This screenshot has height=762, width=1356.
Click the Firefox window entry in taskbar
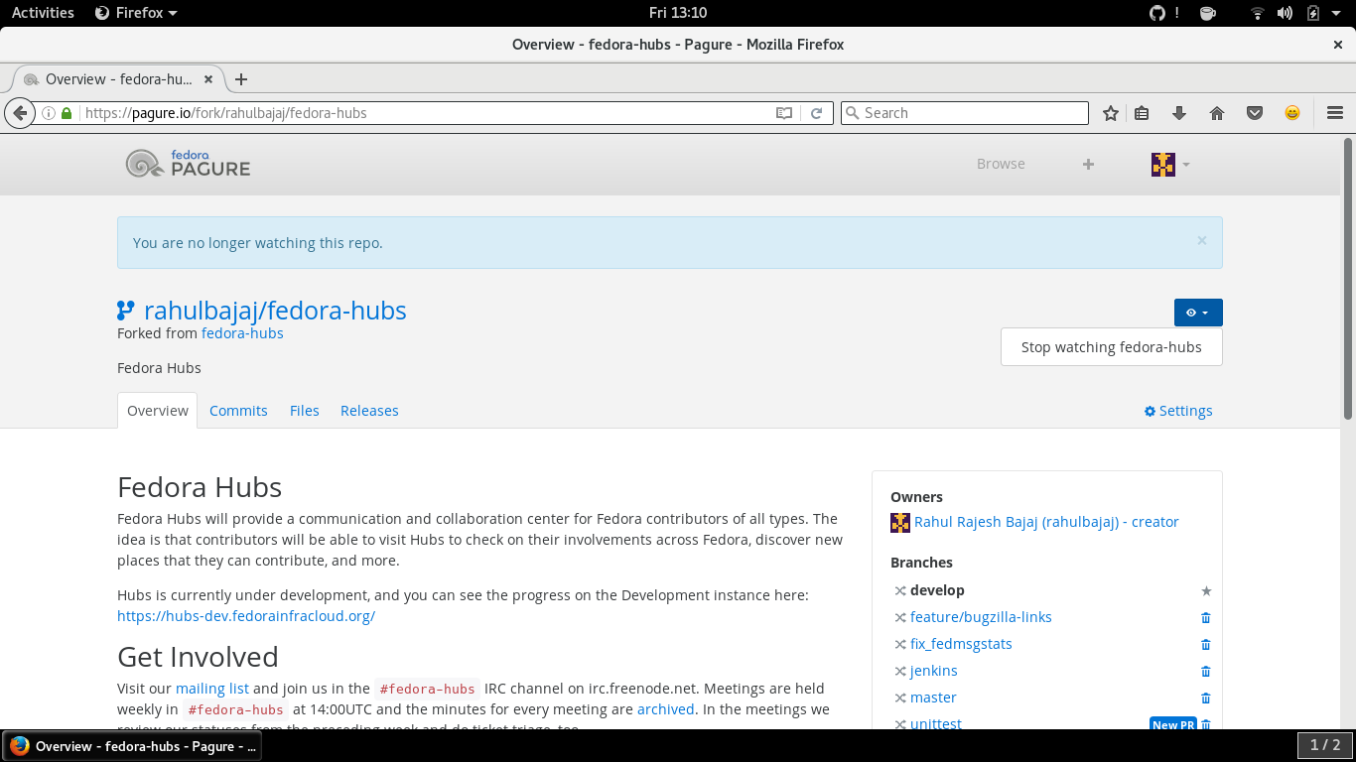[132, 746]
